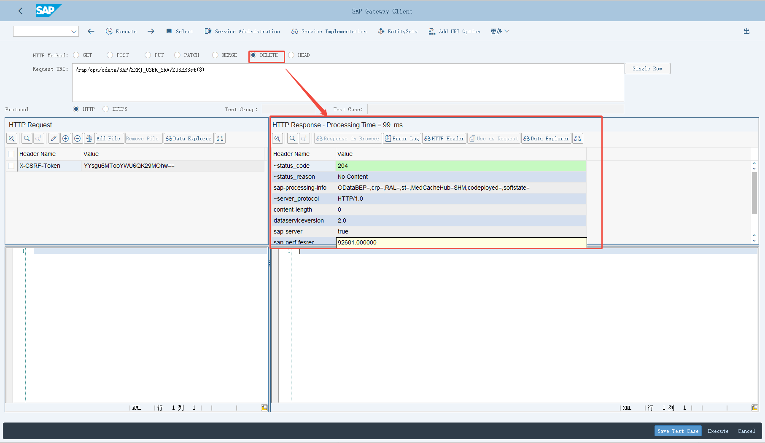Click Add URI Option
Image resolution: width=765 pixels, height=443 pixels.
coord(455,31)
